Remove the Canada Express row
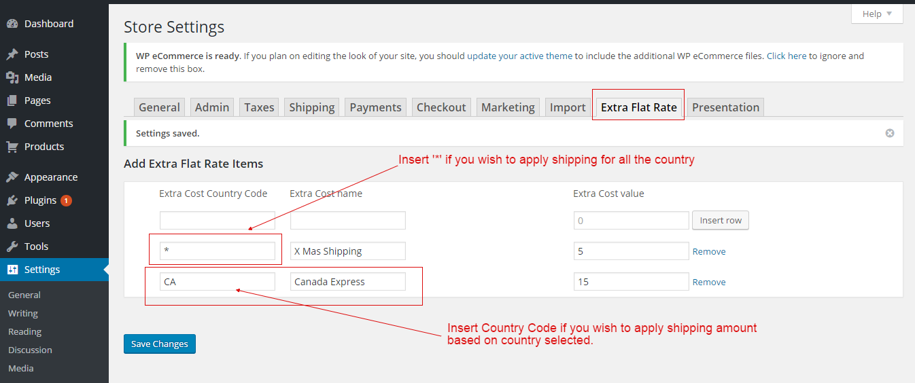915x383 pixels. coord(709,282)
